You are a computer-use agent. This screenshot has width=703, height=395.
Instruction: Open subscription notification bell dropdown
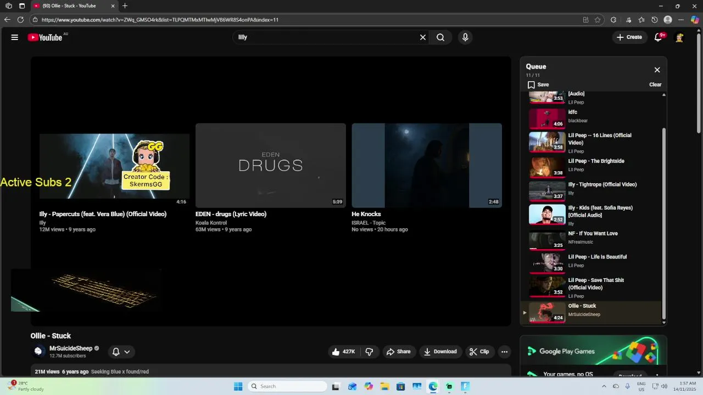[121, 352]
